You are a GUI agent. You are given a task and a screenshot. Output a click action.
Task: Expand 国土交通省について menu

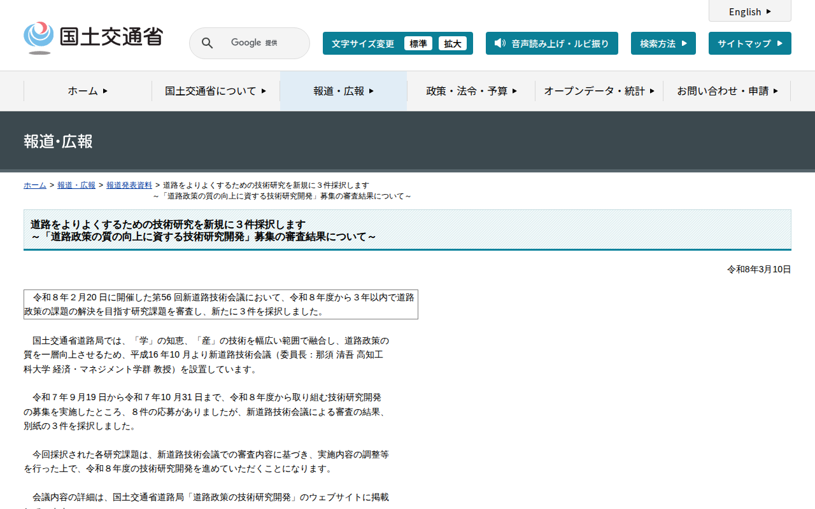[215, 91]
